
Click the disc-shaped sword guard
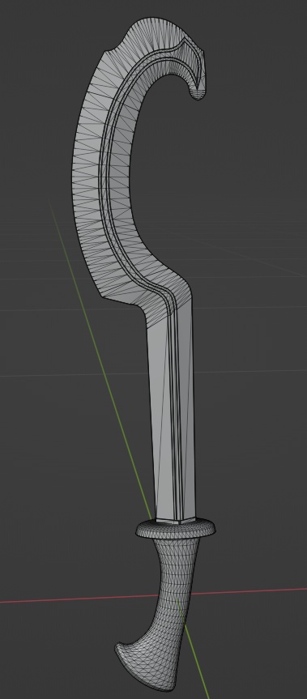[177, 529]
